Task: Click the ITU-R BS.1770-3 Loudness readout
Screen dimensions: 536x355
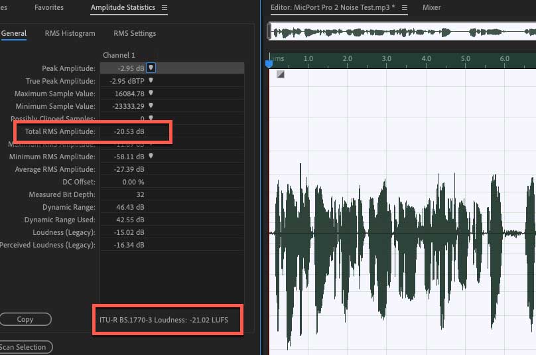Action: pos(164,320)
